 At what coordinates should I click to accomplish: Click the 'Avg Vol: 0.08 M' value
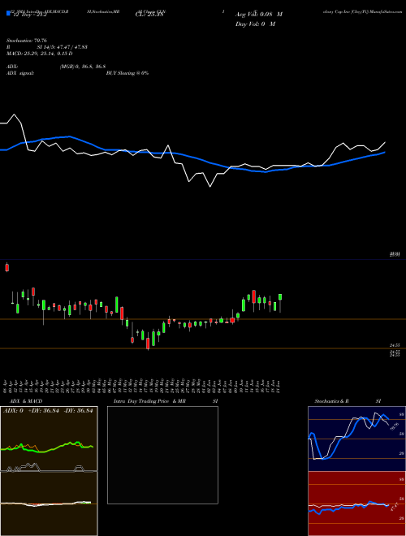pyautogui.click(x=259, y=15)
